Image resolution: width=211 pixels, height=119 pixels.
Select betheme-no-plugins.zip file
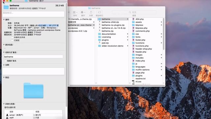tap(113, 25)
